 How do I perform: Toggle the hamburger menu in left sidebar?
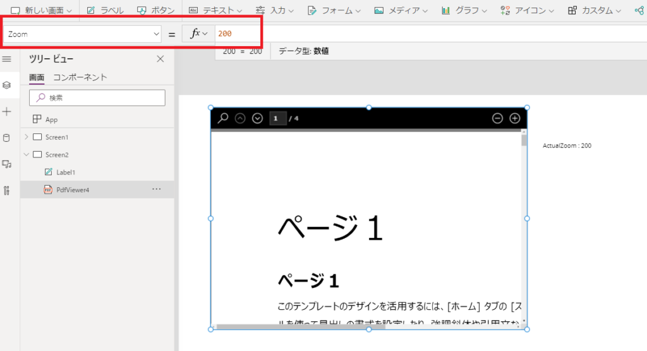6,59
